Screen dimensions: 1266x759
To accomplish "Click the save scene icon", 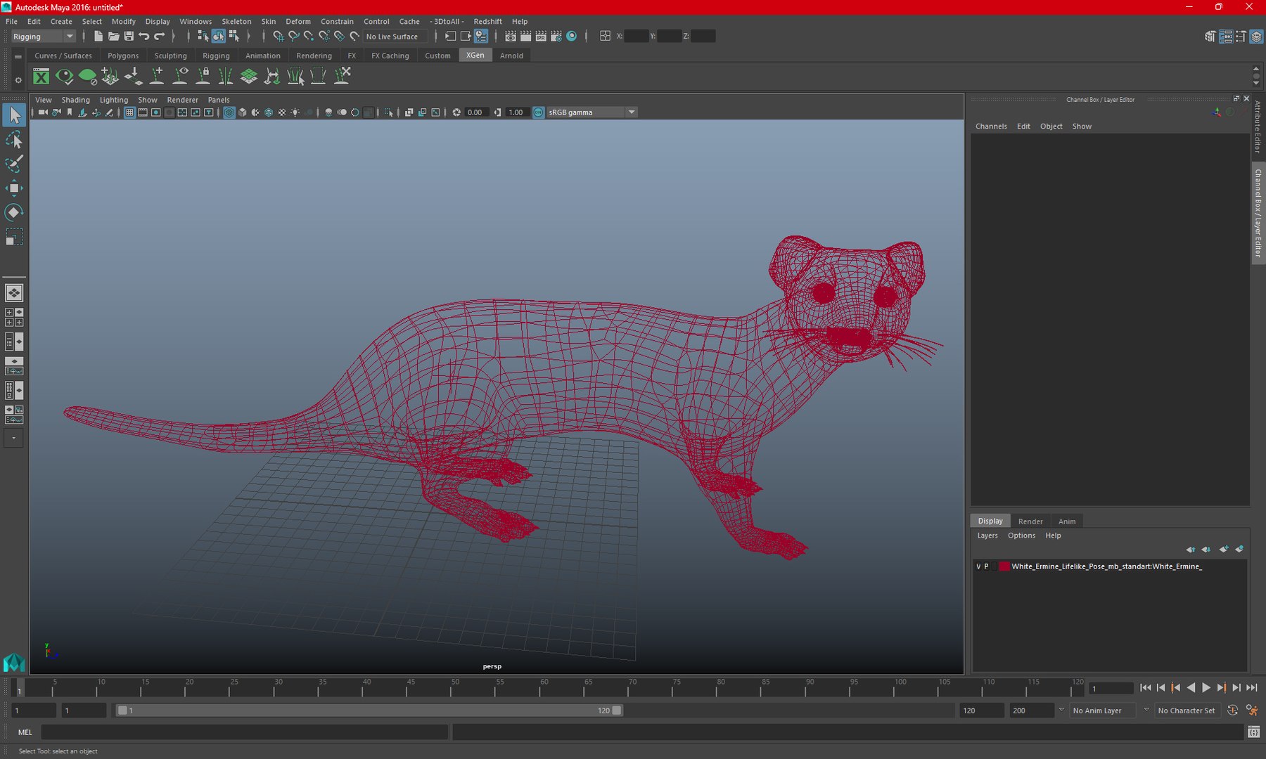I will (x=129, y=36).
